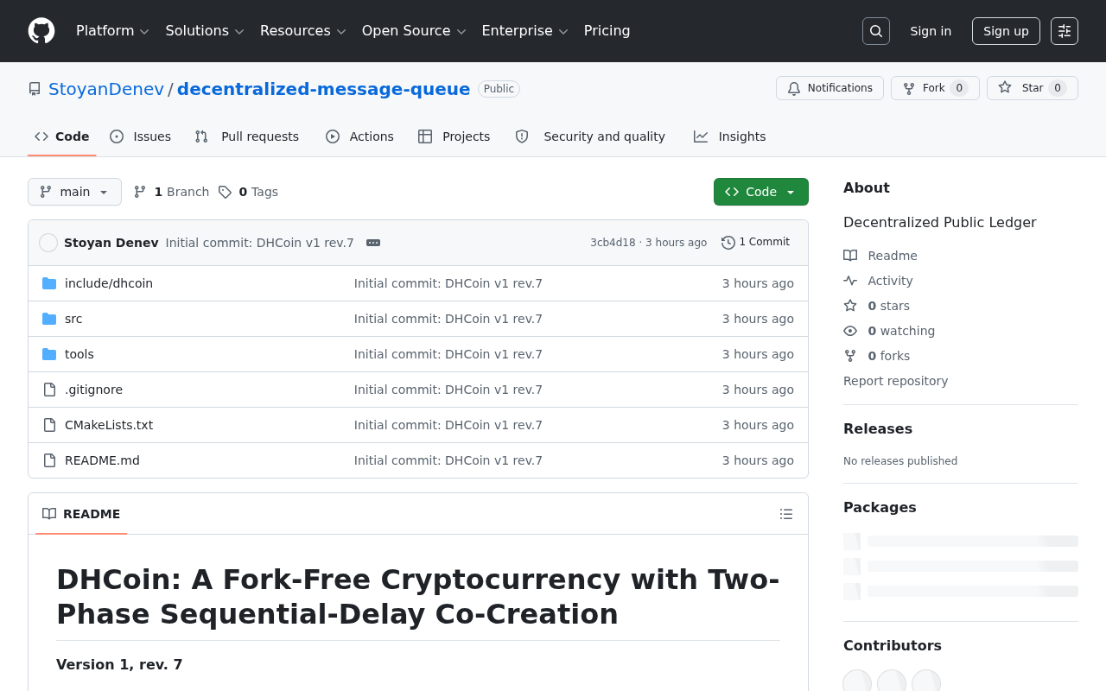Open the StoyanDenev profile link
Screen dimensions: 1106x691
(106, 89)
